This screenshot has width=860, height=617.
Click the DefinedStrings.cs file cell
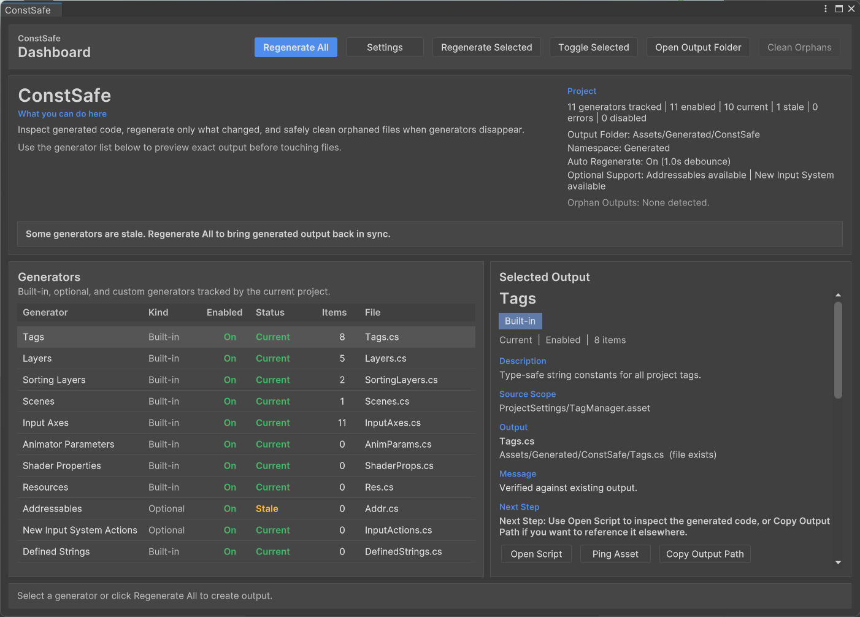403,551
